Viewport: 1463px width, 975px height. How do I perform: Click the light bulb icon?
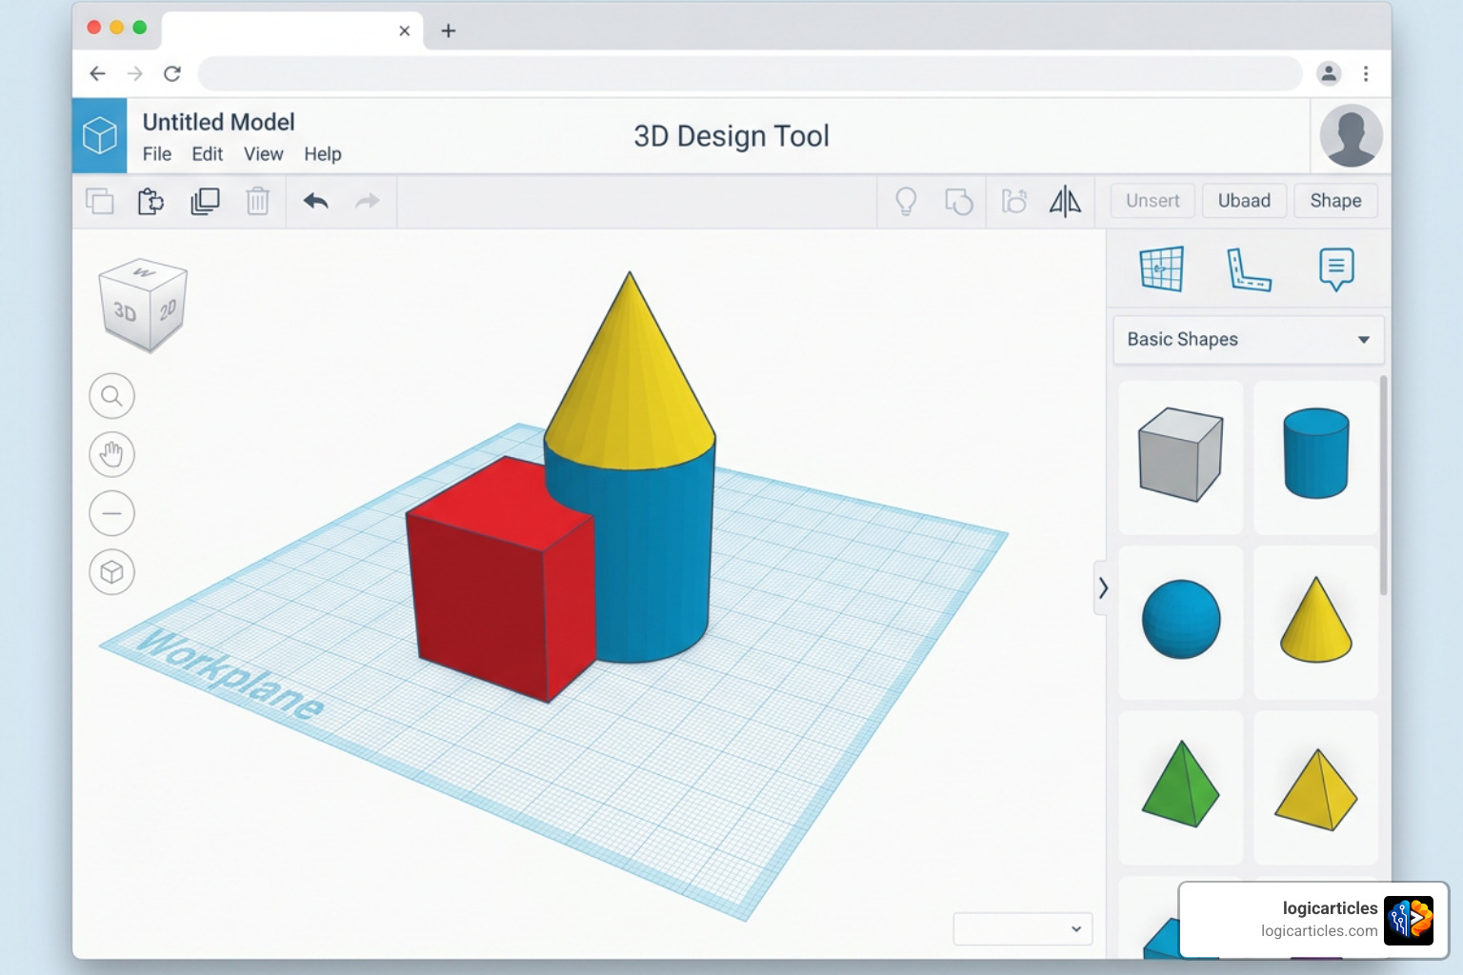pyautogui.click(x=906, y=201)
